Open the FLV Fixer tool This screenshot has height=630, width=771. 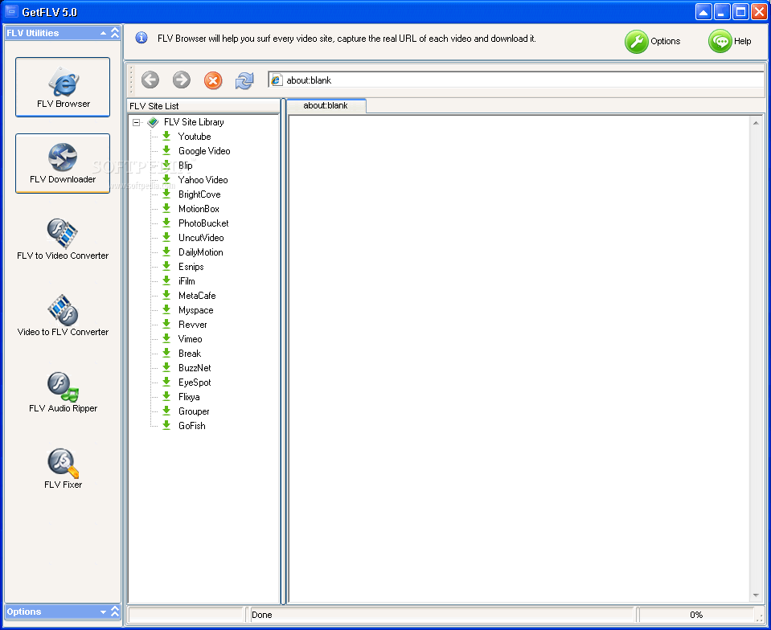pos(63,468)
